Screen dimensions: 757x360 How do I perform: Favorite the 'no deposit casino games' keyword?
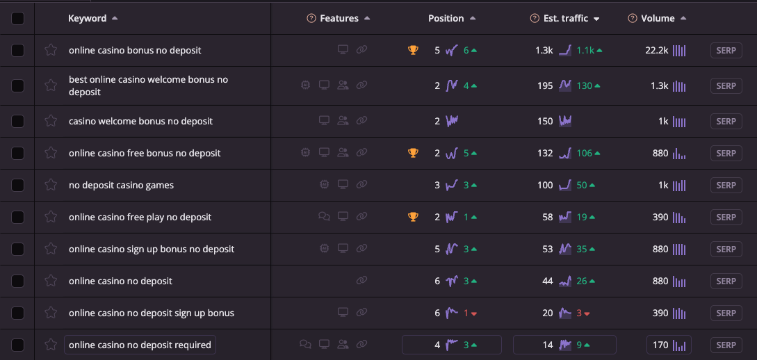click(51, 185)
